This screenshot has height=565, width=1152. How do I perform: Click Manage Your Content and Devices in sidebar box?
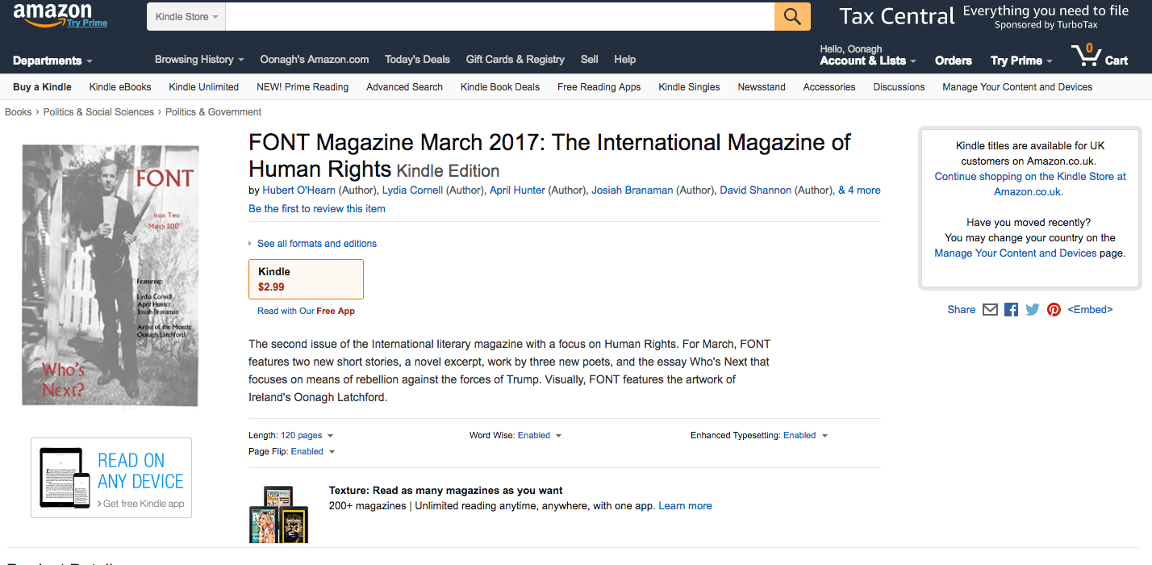(x=1015, y=253)
